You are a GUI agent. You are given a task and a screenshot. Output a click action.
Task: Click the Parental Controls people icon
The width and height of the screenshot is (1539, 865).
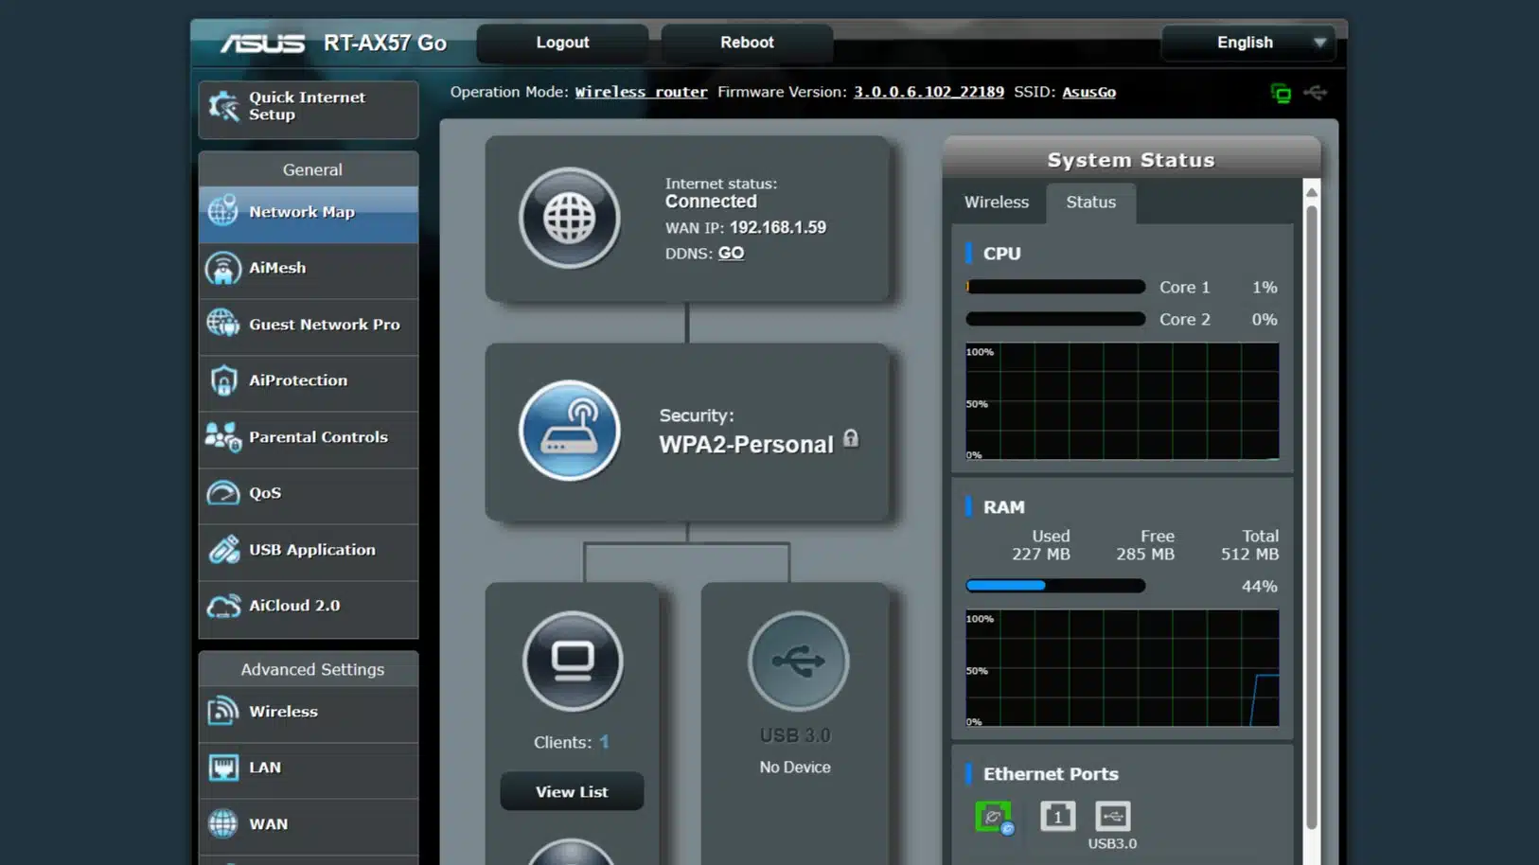tap(223, 436)
